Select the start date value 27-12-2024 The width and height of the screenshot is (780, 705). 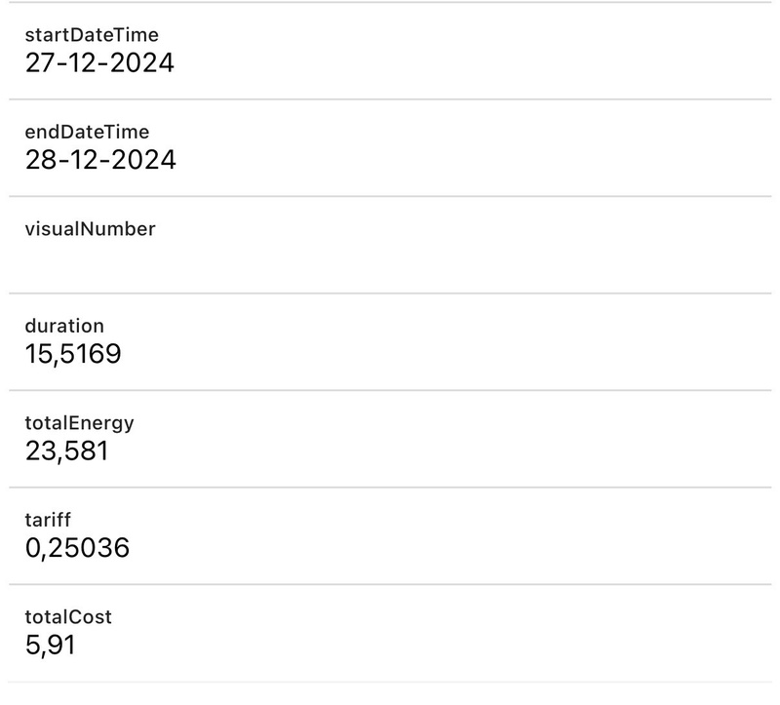coord(99,63)
